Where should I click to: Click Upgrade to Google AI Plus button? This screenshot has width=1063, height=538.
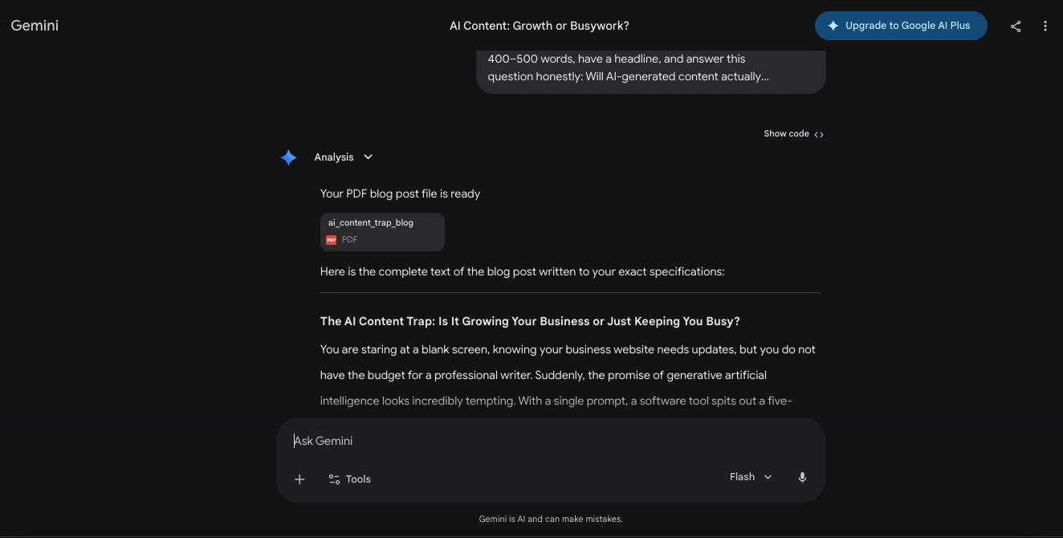(x=900, y=26)
